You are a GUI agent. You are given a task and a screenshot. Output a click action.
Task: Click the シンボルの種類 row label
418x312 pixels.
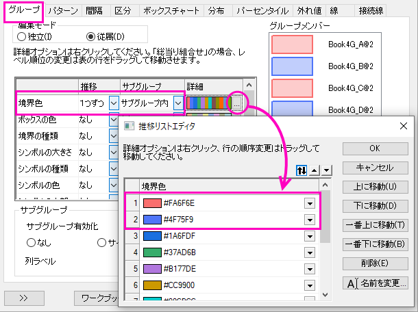[43, 169]
